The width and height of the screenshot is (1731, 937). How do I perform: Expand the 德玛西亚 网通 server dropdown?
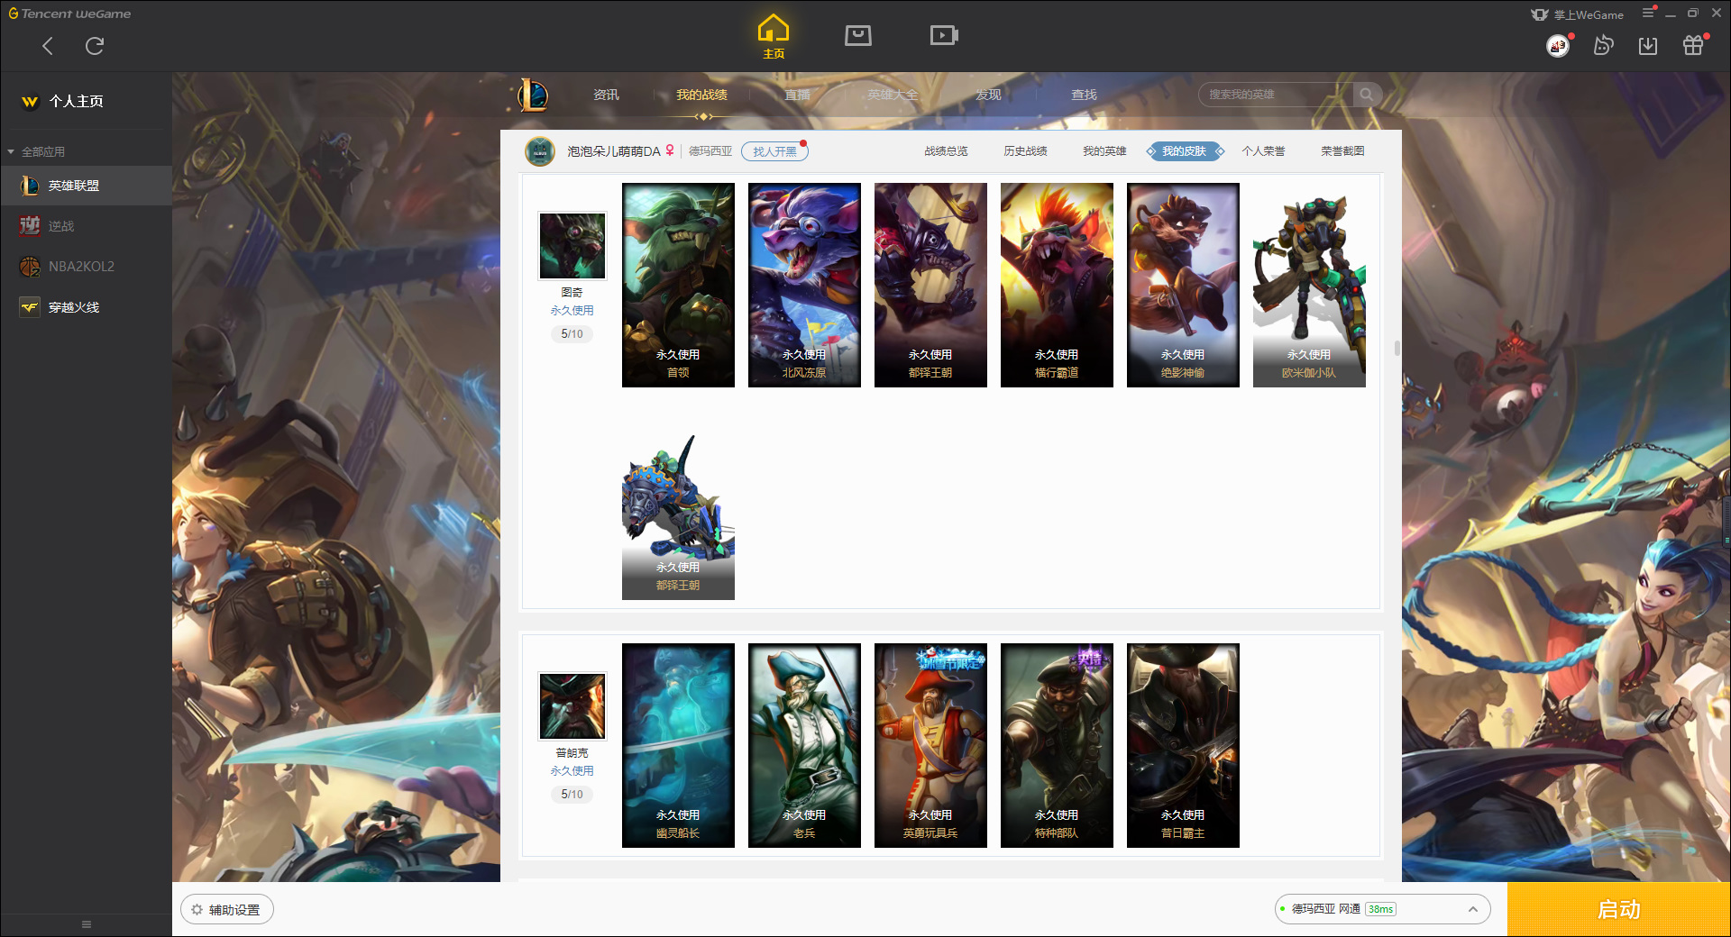point(1382,909)
